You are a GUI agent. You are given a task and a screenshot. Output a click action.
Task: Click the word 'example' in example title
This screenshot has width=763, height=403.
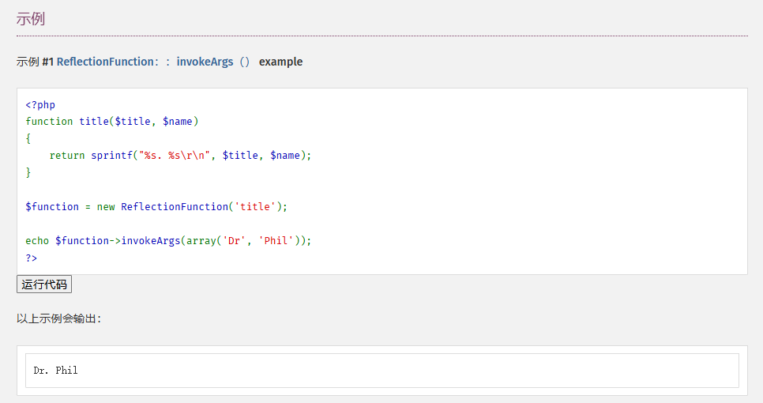[280, 62]
